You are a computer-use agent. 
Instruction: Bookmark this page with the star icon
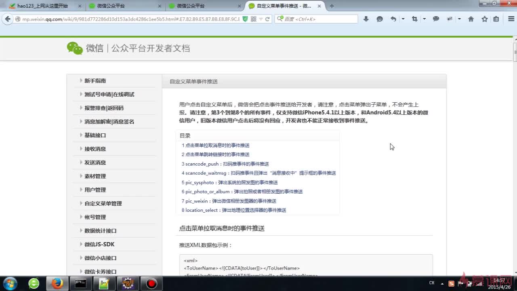tap(484, 19)
